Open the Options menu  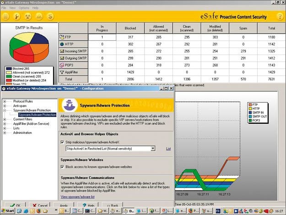pyautogui.click(x=24, y=8)
